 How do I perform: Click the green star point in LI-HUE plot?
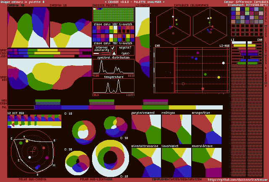205,74
